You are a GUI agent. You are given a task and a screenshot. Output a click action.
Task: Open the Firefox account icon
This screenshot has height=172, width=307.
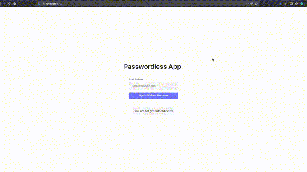(296, 3)
